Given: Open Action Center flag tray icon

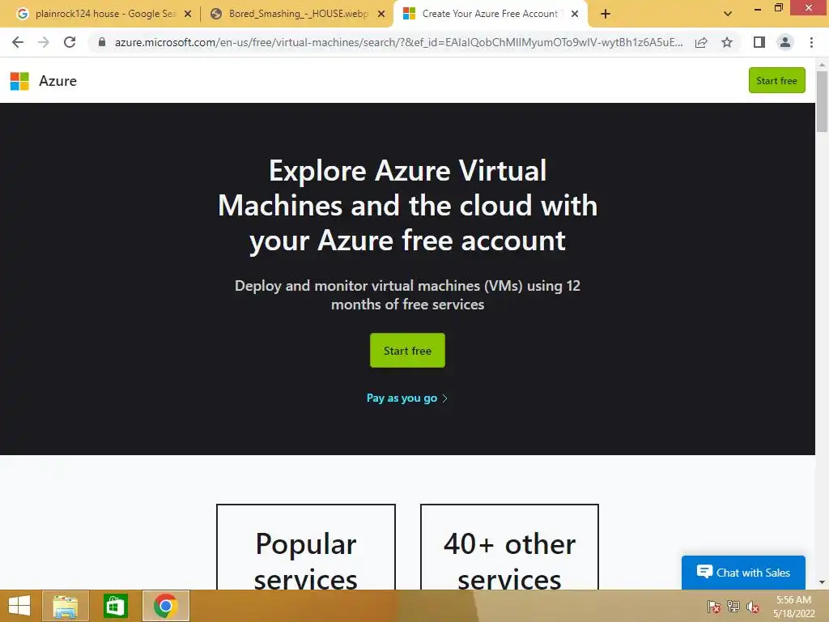Looking at the screenshot, I should (714, 607).
